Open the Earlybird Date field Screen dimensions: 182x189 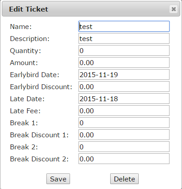124,74
